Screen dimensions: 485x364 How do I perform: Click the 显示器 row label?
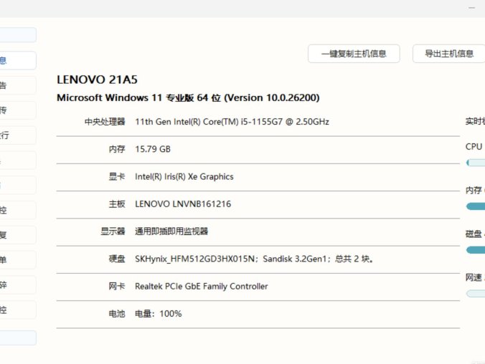click(x=113, y=231)
